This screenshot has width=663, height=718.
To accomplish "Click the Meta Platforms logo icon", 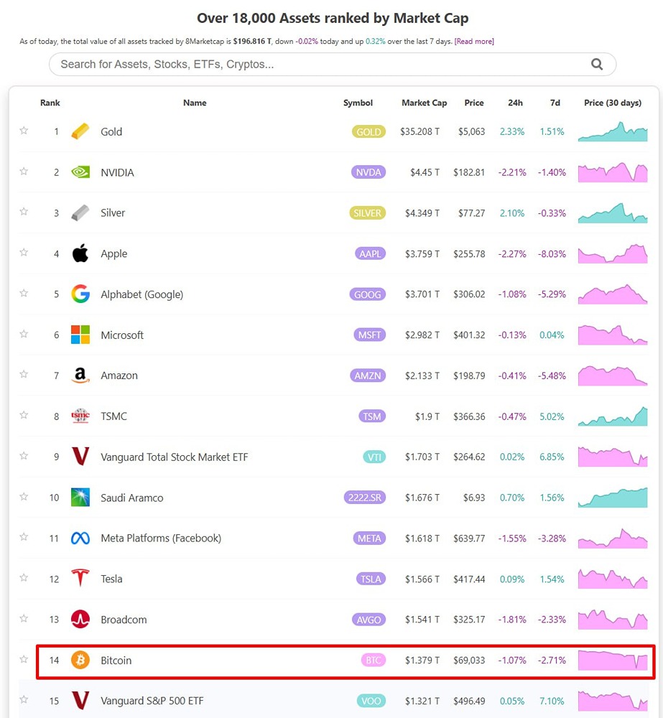I will [x=80, y=538].
